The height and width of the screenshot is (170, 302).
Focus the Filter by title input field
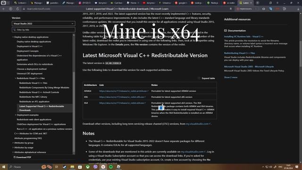pyautogui.click(x=43, y=30)
